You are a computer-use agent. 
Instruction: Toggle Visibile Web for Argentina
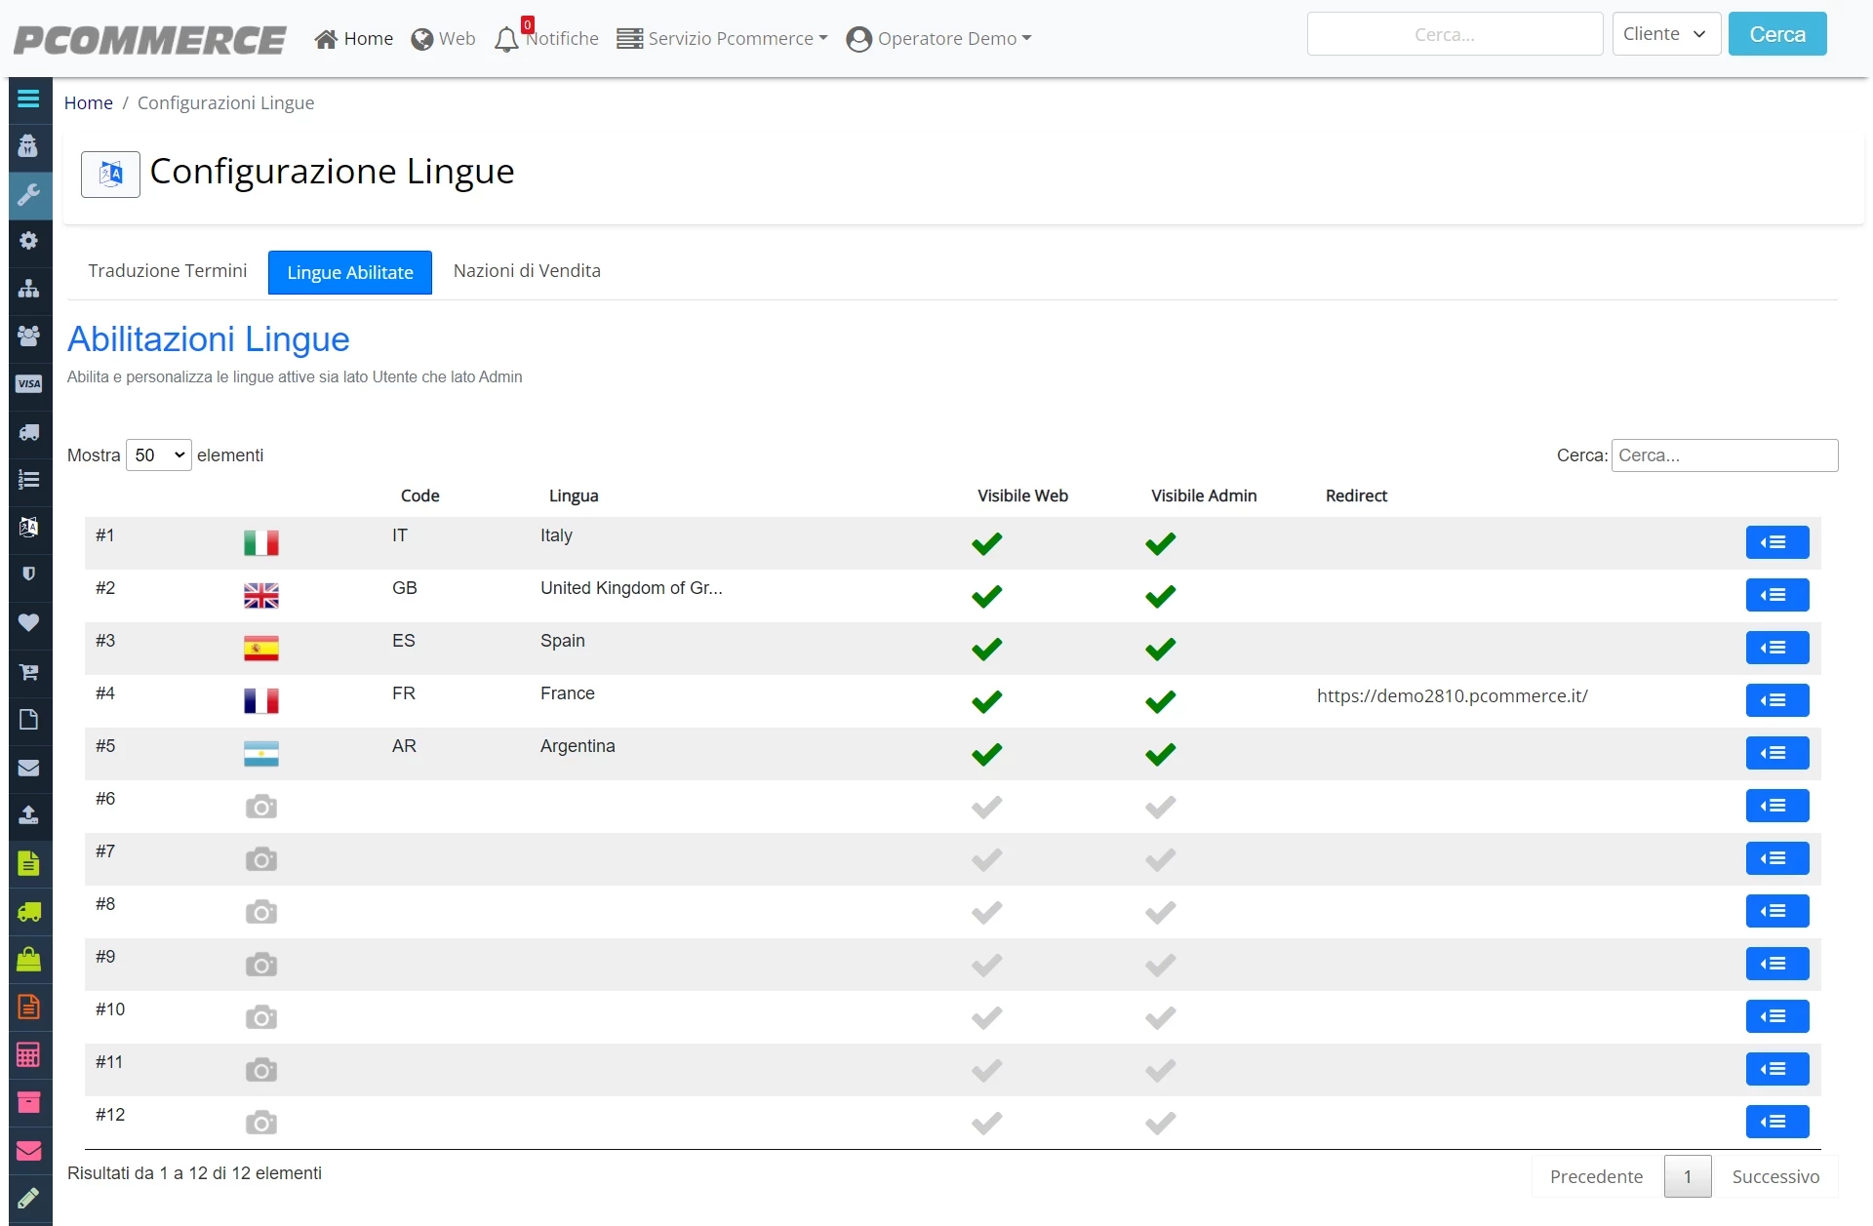coord(986,754)
